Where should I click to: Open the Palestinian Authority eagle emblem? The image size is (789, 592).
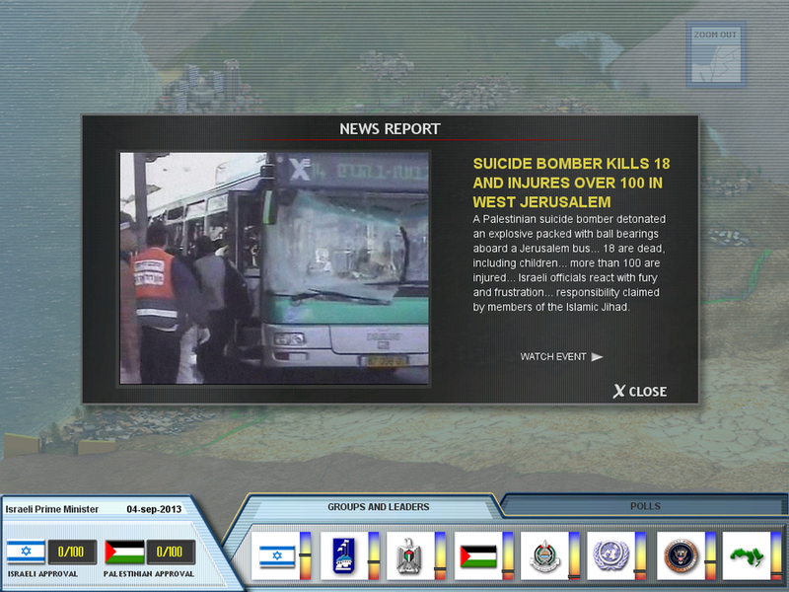pos(410,555)
